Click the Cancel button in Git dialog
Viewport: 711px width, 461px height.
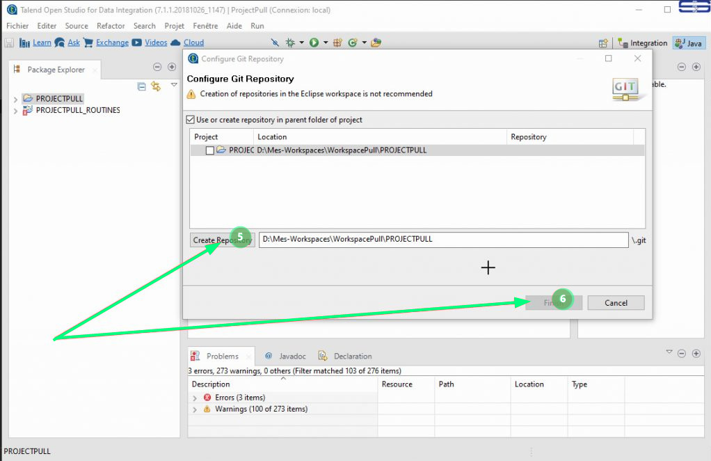616,303
